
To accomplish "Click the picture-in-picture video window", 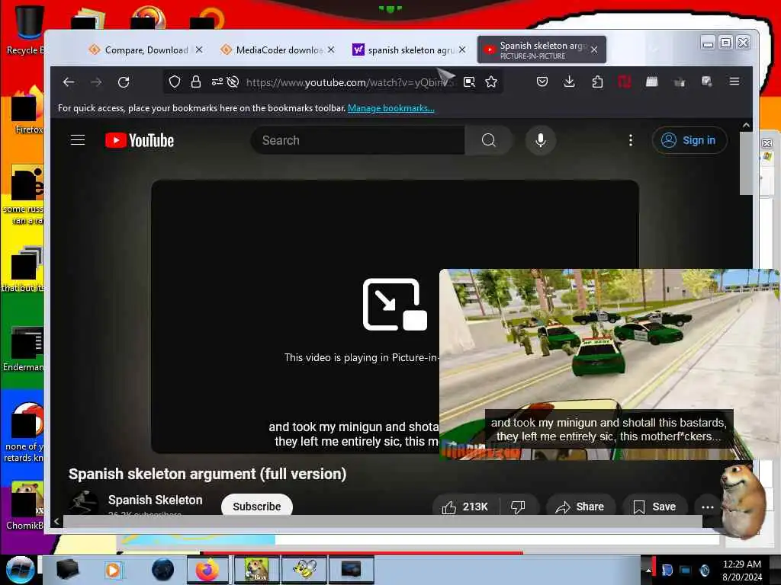I will click(609, 364).
